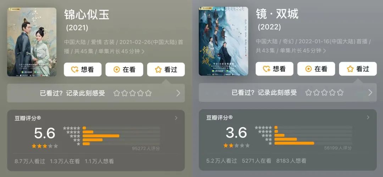Rate 镜·双城 with the third star
The height and width of the screenshot is (177, 383).
[x=324, y=93]
